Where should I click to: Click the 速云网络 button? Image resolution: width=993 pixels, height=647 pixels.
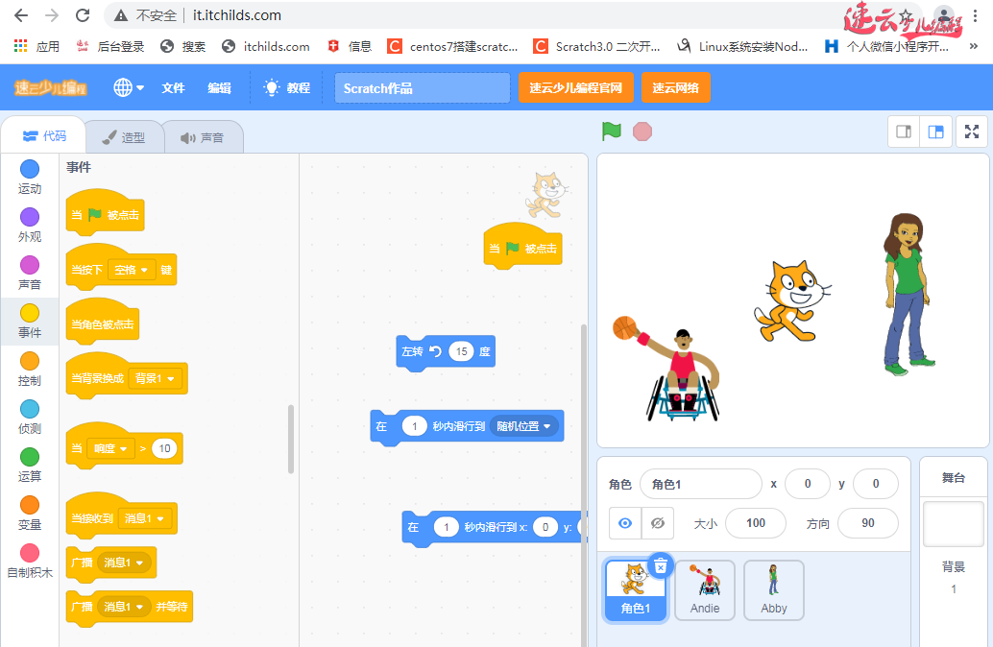pyautogui.click(x=675, y=87)
